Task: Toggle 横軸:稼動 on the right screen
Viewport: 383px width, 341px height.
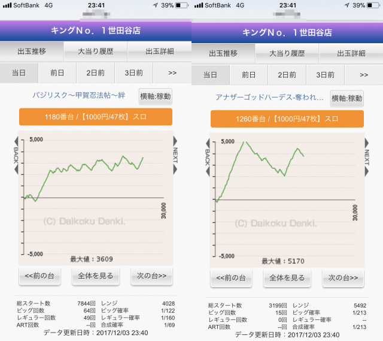Action: 346,99
